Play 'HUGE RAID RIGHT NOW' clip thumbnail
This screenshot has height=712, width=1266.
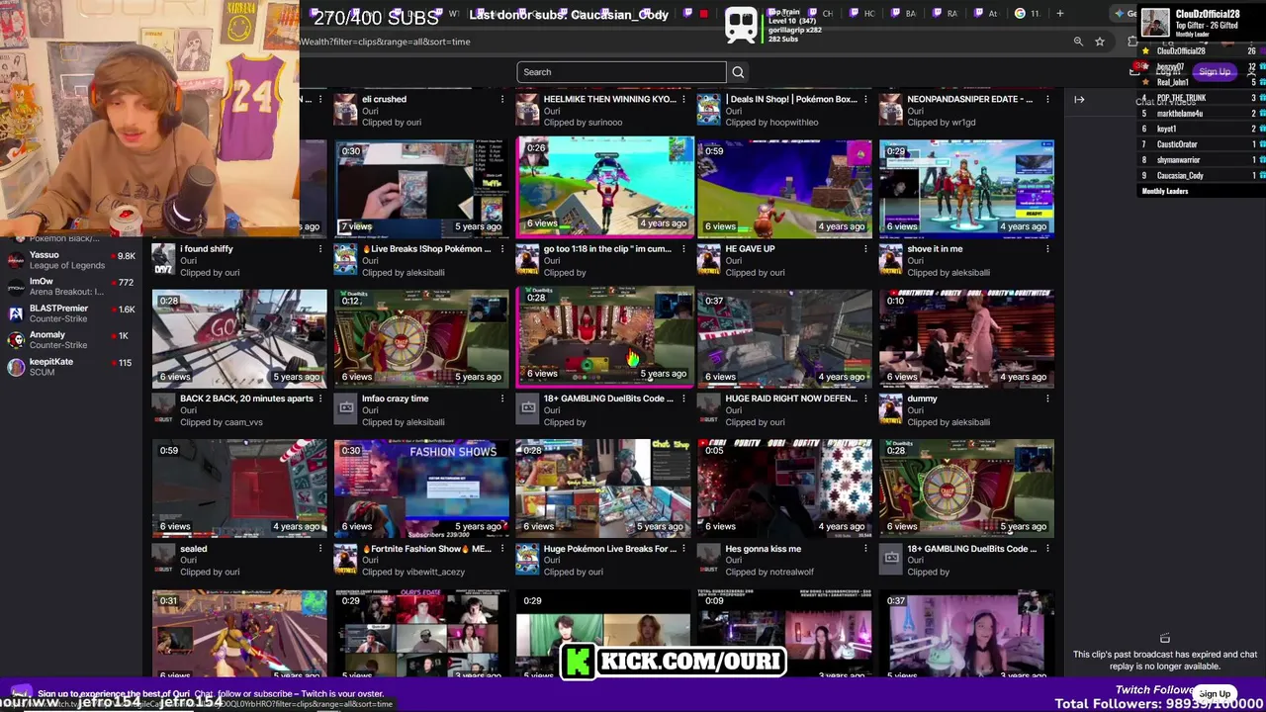pos(785,337)
